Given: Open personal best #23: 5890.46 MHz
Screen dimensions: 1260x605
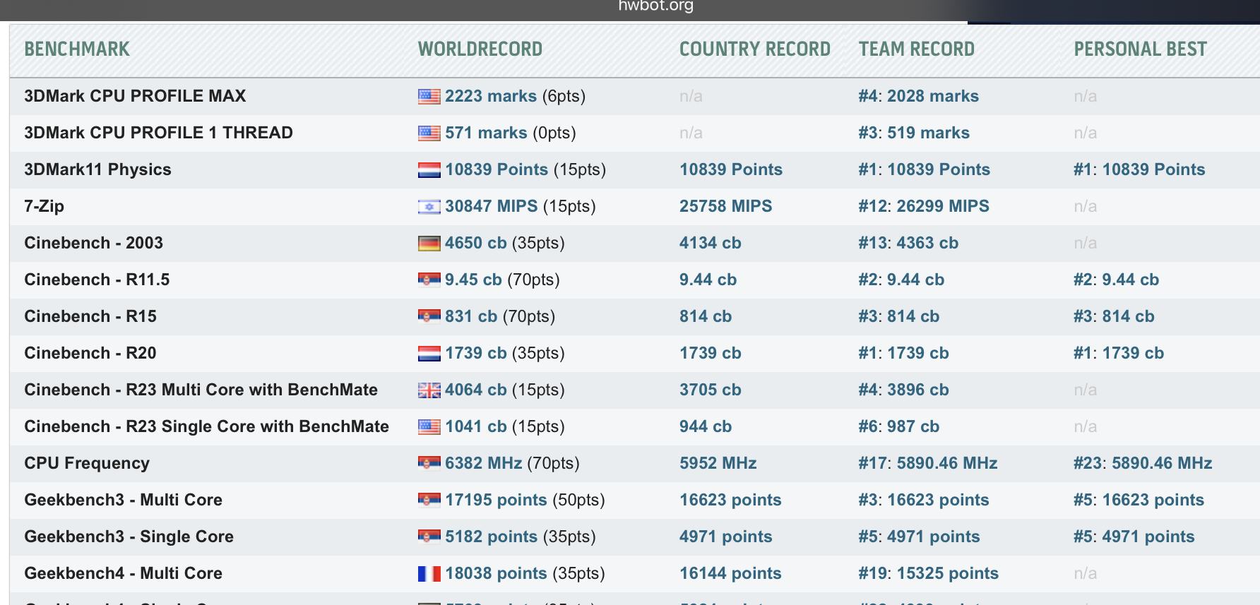Looking at the screenshot, I should coord(1143,463).
